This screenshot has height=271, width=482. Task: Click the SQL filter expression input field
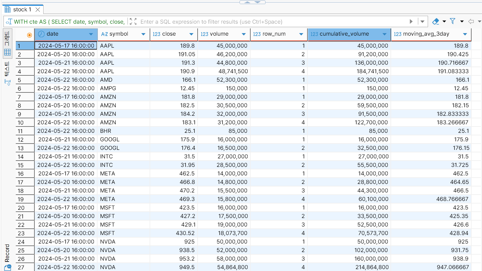[271, 21]
